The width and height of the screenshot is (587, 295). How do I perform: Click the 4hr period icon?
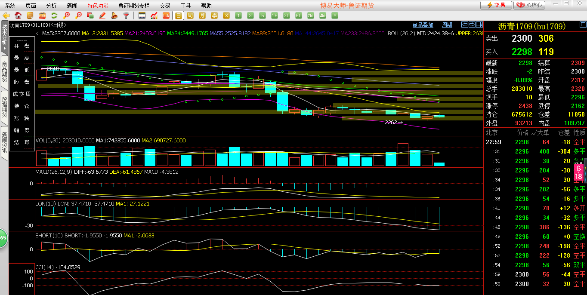323,15
